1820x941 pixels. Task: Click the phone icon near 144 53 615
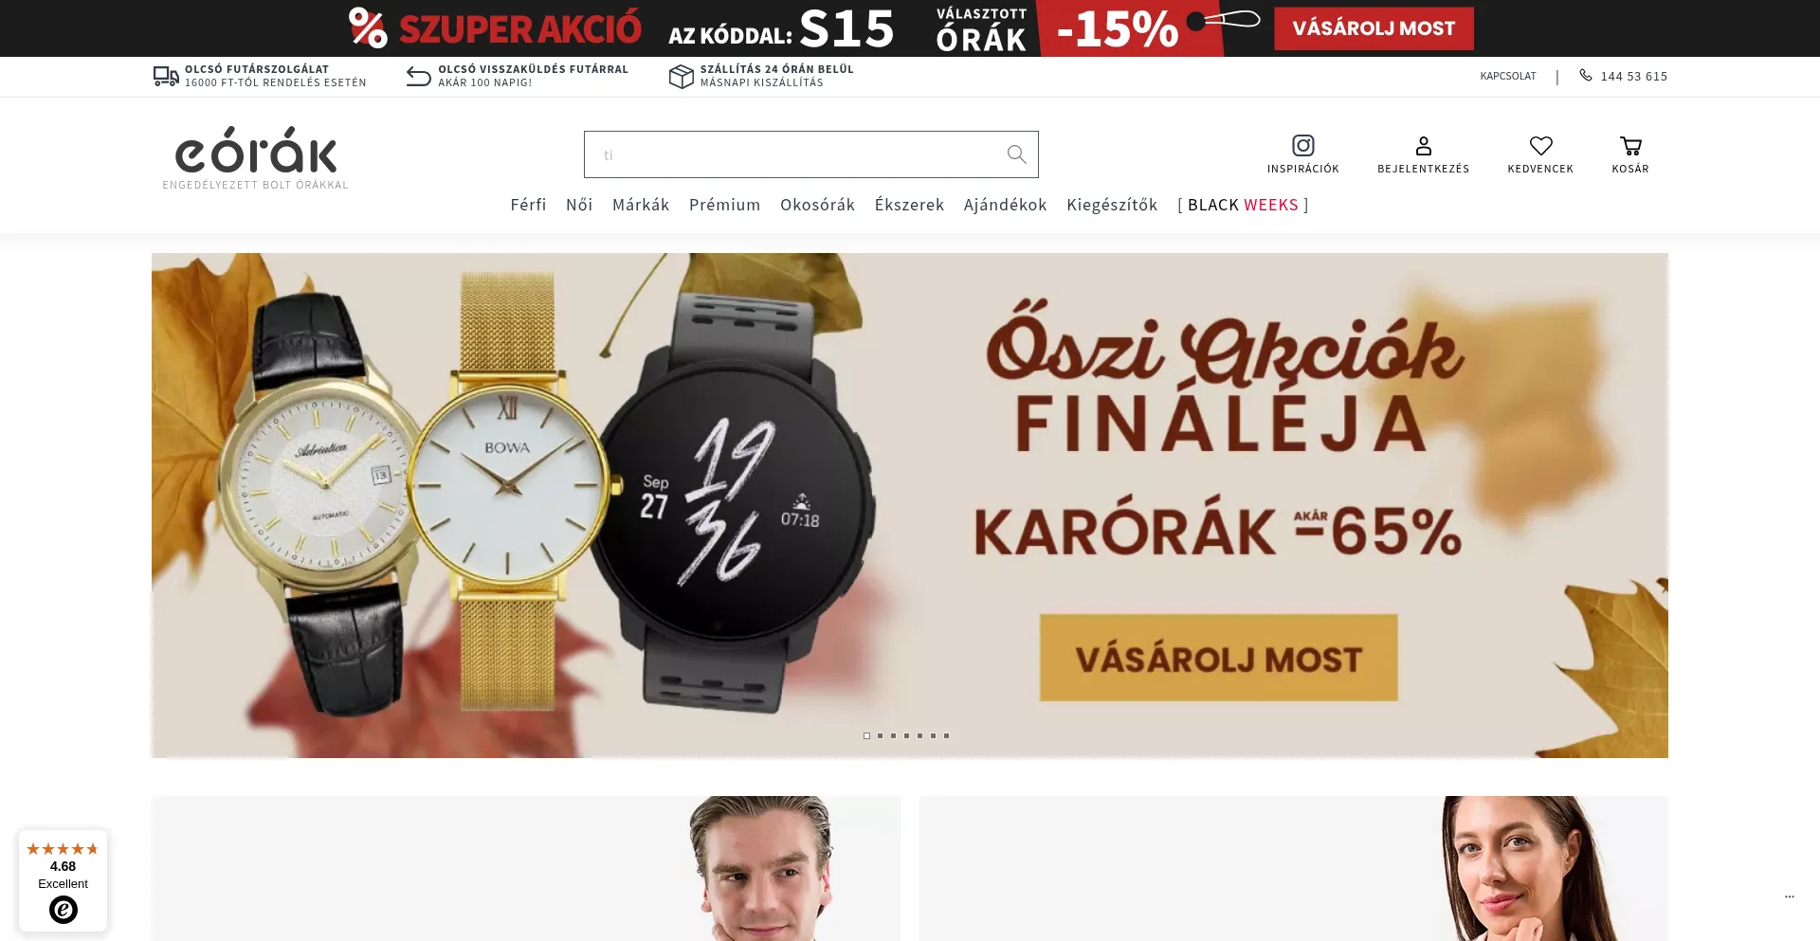point(1586,75)
